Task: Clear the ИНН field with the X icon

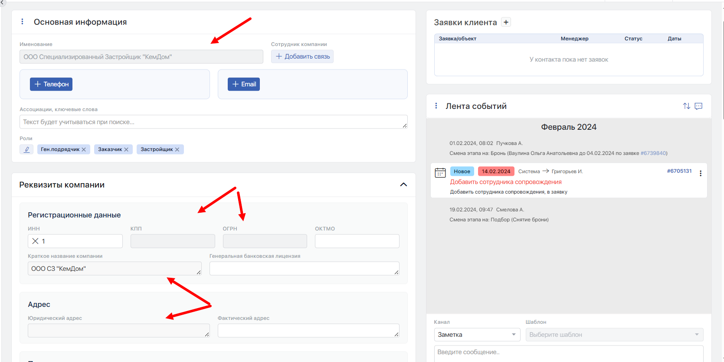Action: tap(36, 241)
